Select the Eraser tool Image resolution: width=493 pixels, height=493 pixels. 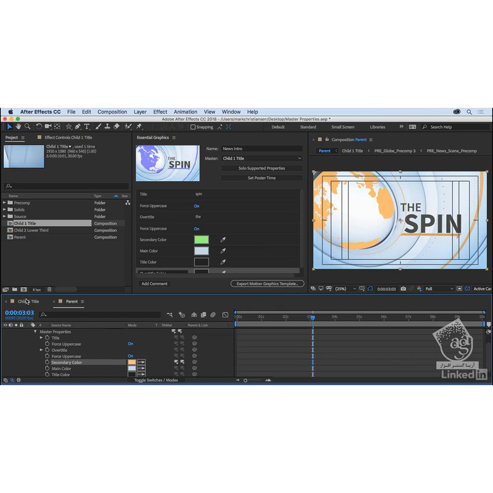coord(116,126)
